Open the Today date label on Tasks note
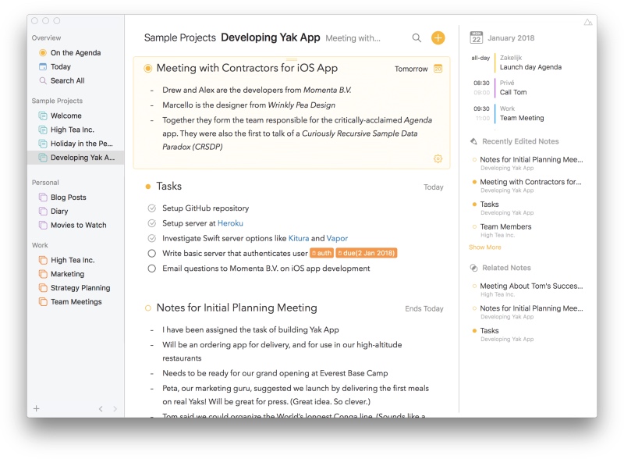Viewport: 624px width, 459px height. click(433, 187)
